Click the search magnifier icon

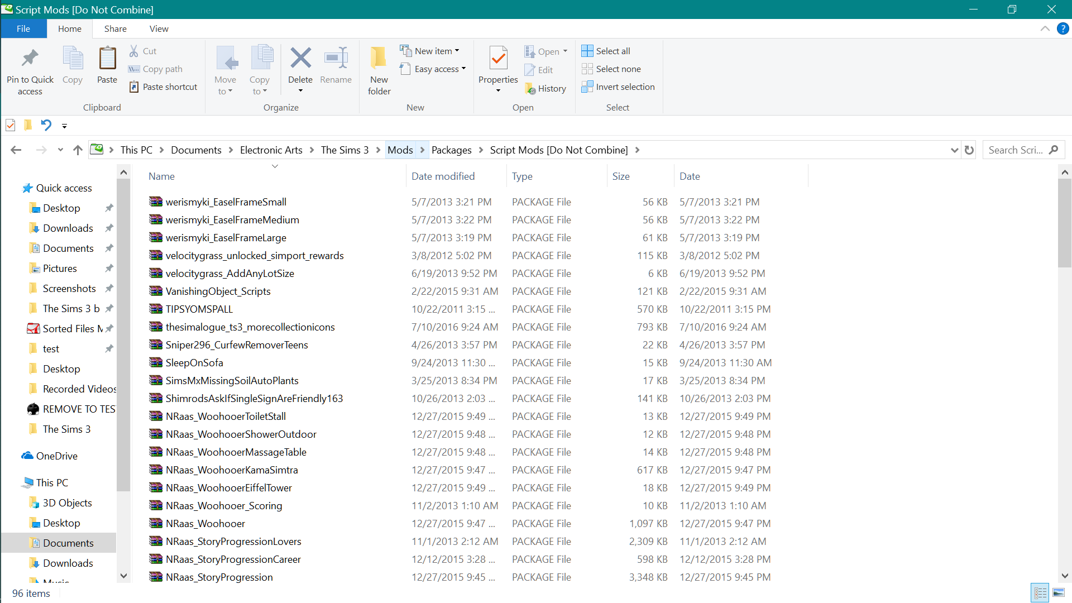pyautogui.click(x=1054, y=150)
